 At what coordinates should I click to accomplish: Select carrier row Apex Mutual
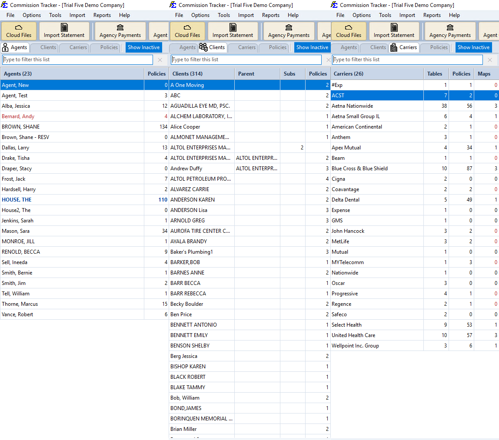tap(415, 148)
